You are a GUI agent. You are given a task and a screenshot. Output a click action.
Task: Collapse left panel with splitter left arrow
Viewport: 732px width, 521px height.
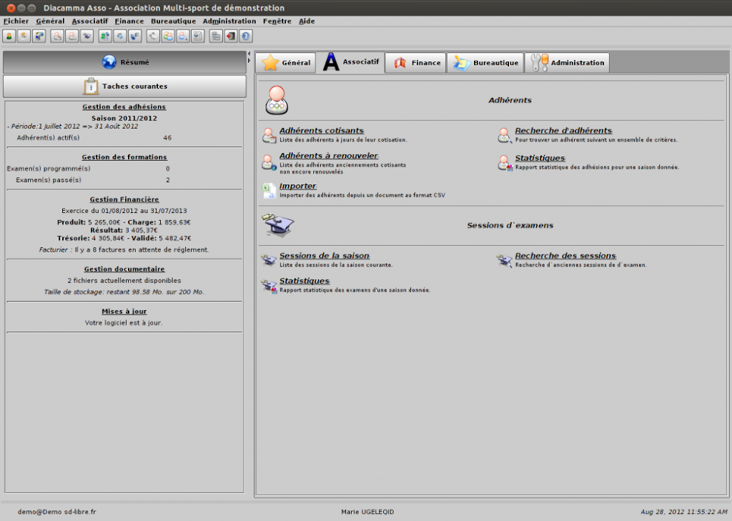[249, 54]
